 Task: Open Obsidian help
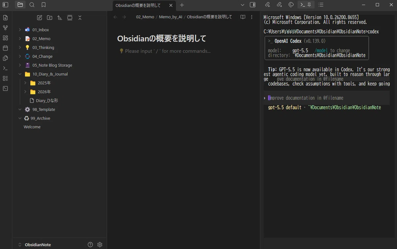tap(90, 245)
